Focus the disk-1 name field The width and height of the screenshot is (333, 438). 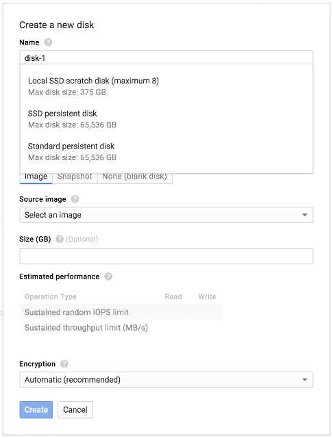tap(166, 57)
